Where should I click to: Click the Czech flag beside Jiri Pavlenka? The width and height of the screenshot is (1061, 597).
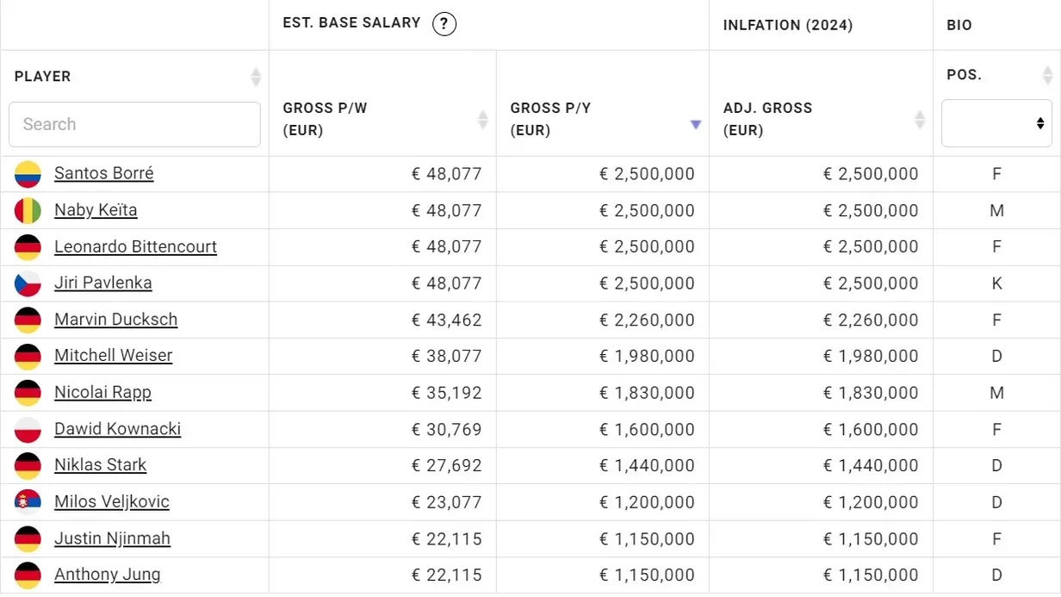click(x=28, y=283)
